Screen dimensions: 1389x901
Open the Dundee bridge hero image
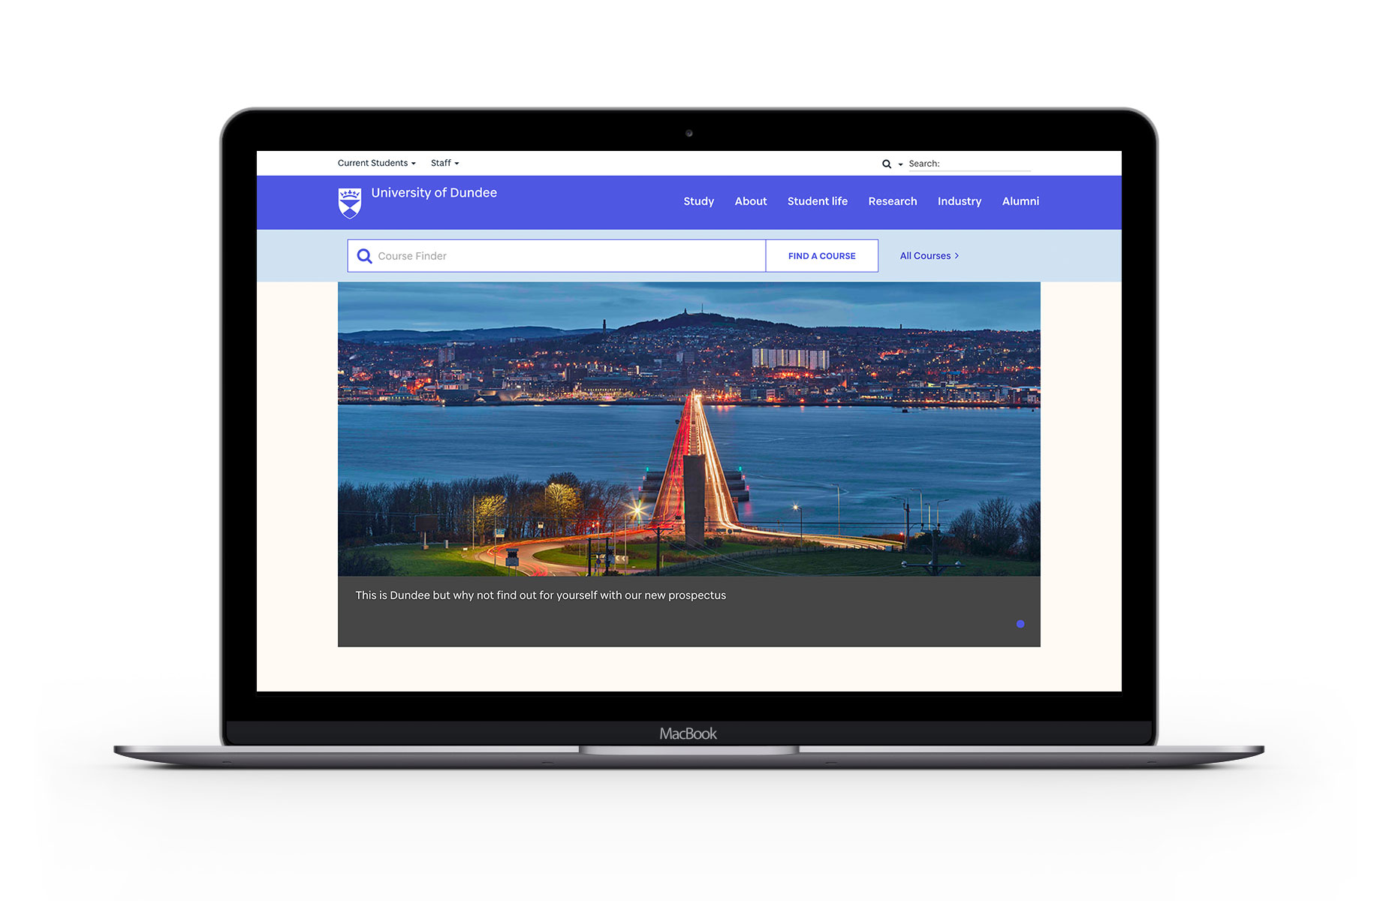[x=688, y=429]
